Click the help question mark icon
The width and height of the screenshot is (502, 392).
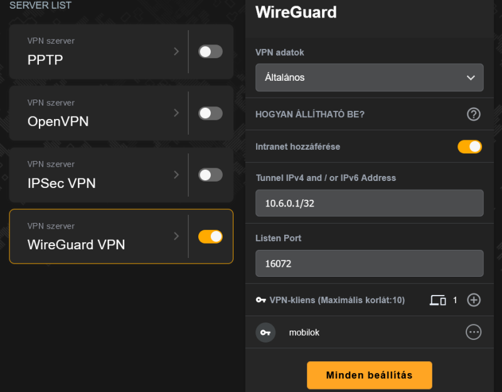(x=474, y=114)
